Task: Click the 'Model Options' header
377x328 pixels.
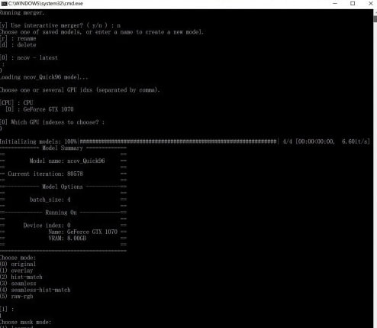Action: click(x=63, y=187)
